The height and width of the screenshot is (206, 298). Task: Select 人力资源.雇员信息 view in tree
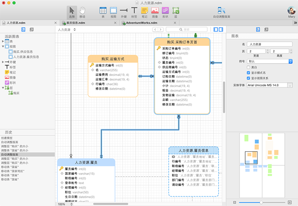24,57
